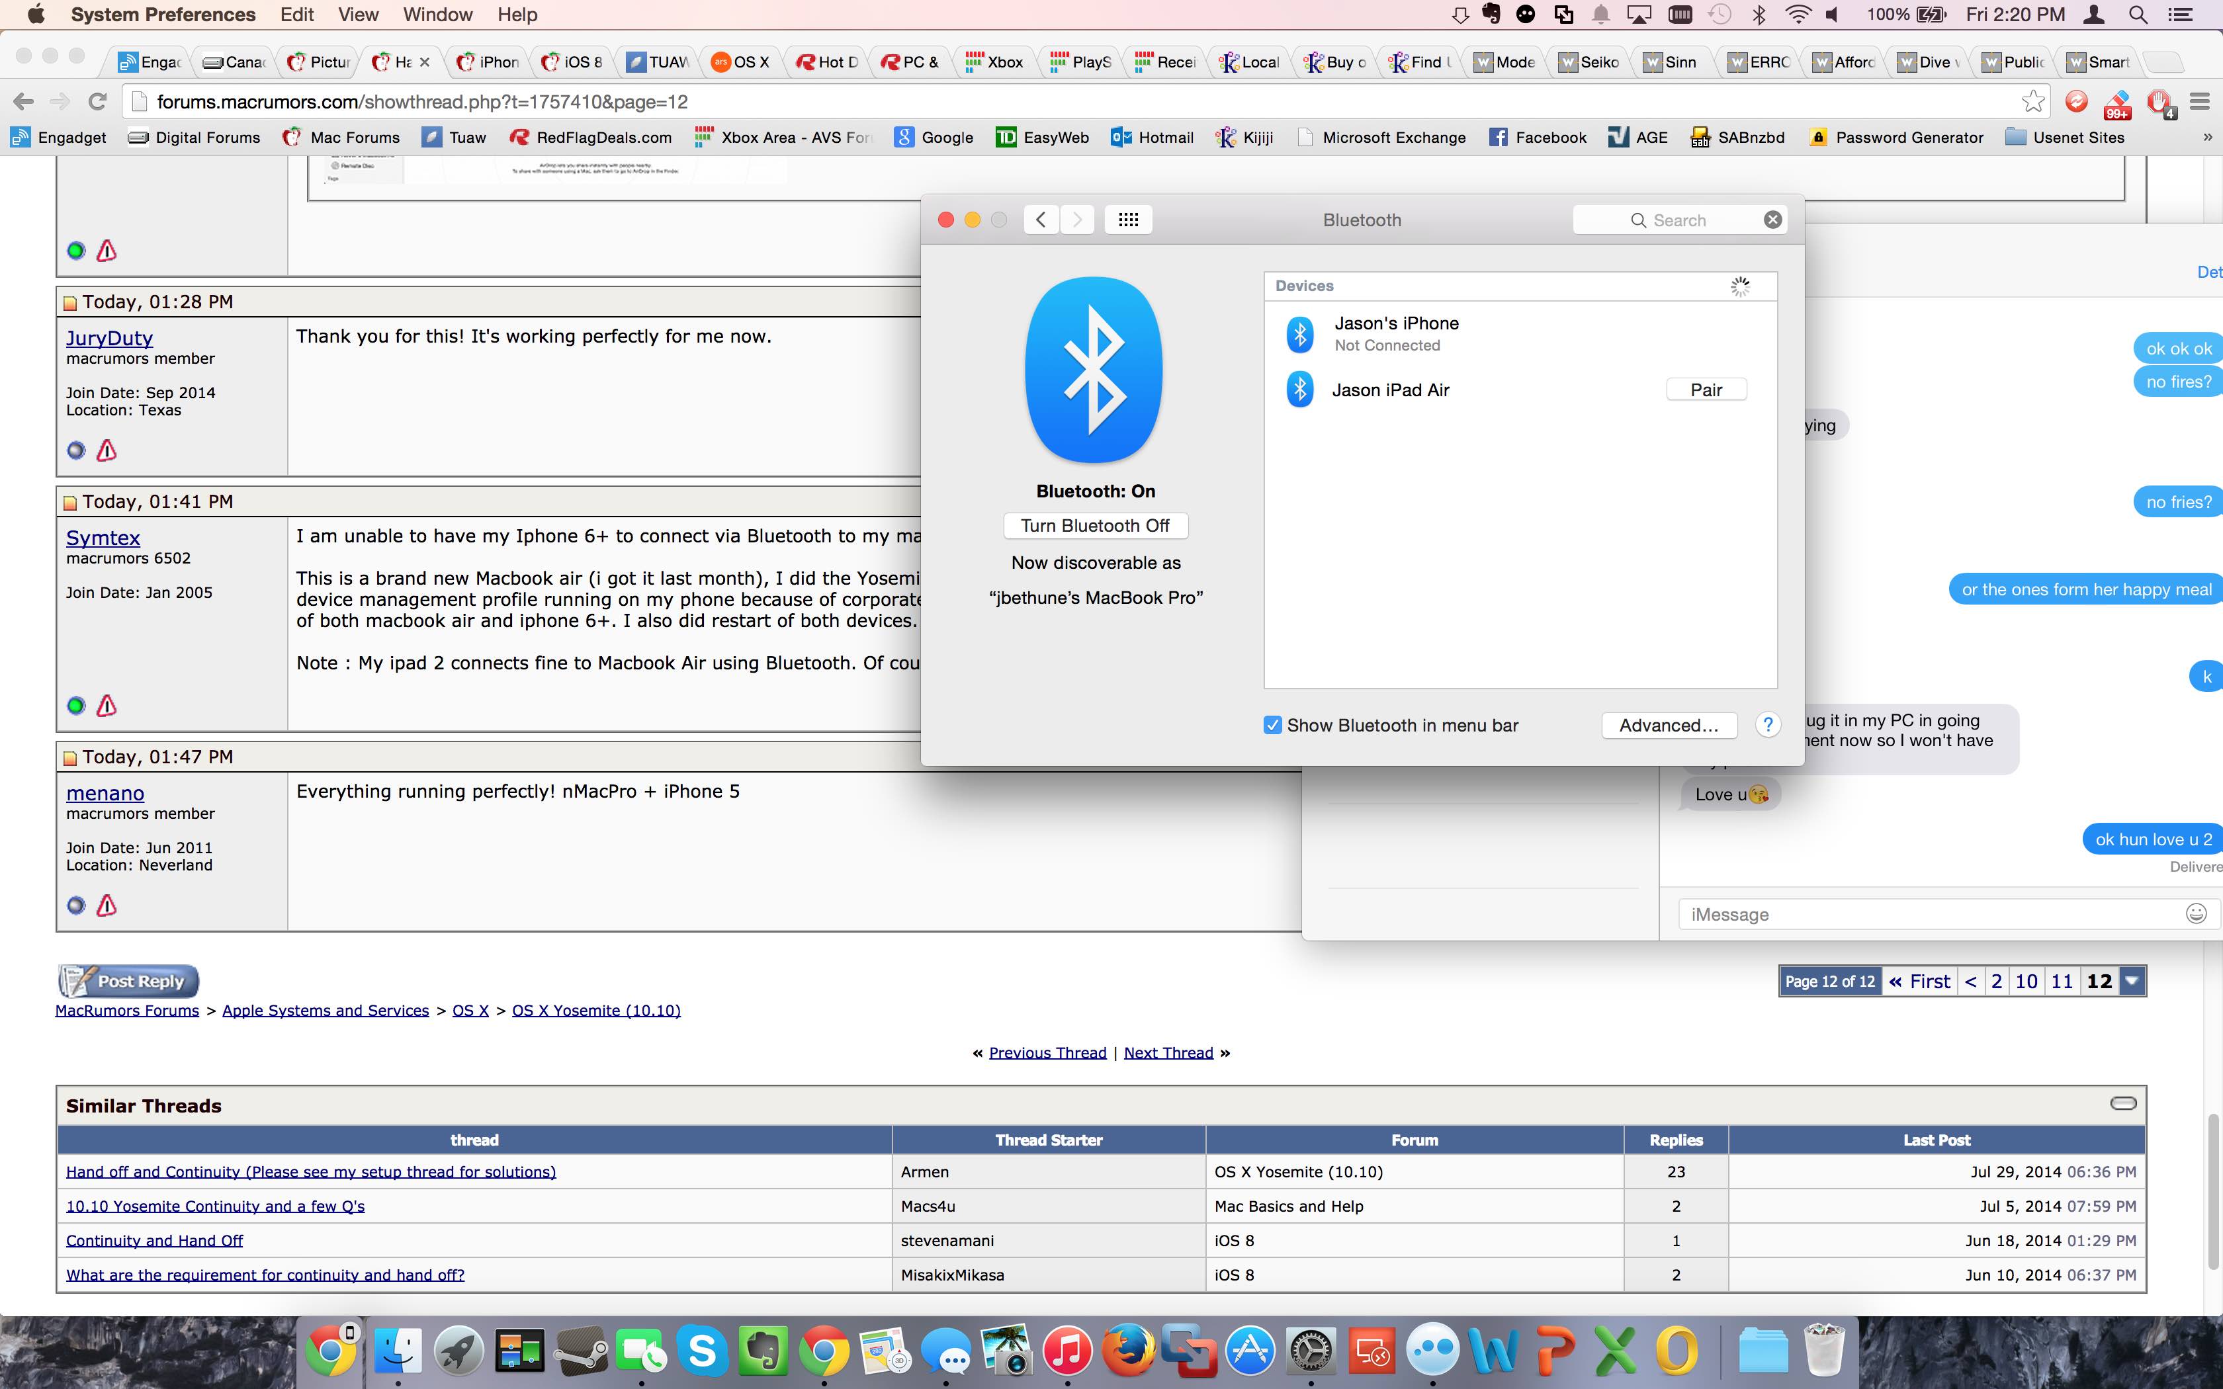
Task: Go to Previous Thread
Action: point(1047,1053)
